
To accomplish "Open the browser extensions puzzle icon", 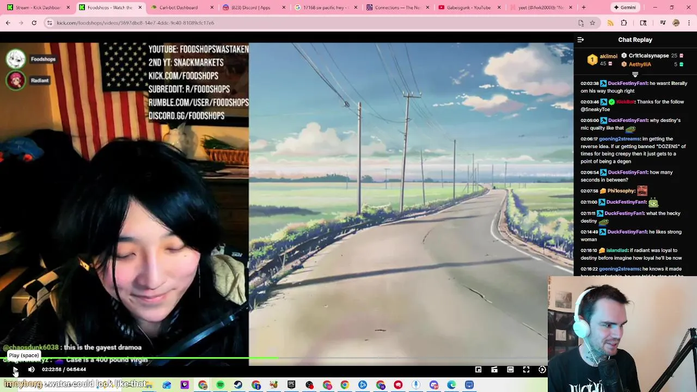I will 624,23.
